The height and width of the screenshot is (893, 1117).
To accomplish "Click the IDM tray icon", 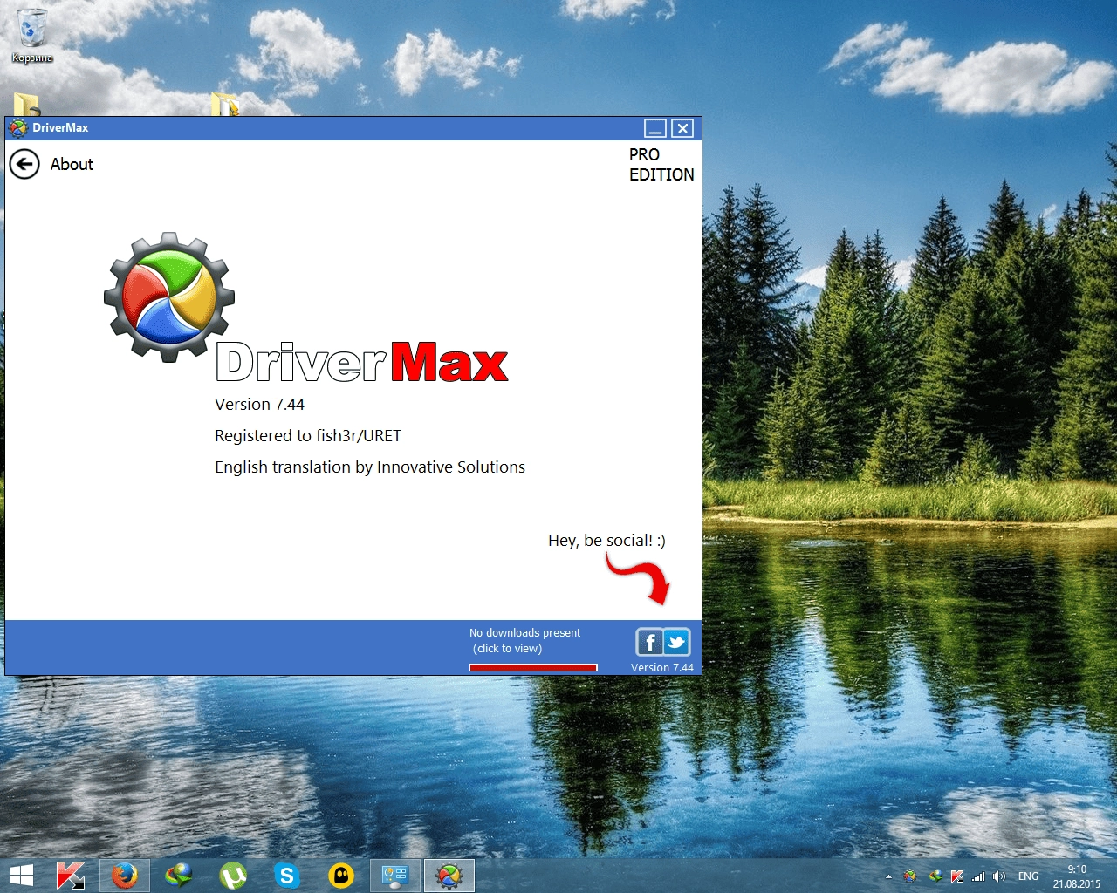I will click(935, 876).
